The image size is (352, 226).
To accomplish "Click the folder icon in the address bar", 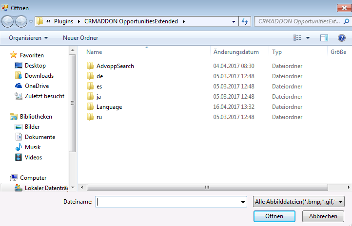I will tap(40, 21).
